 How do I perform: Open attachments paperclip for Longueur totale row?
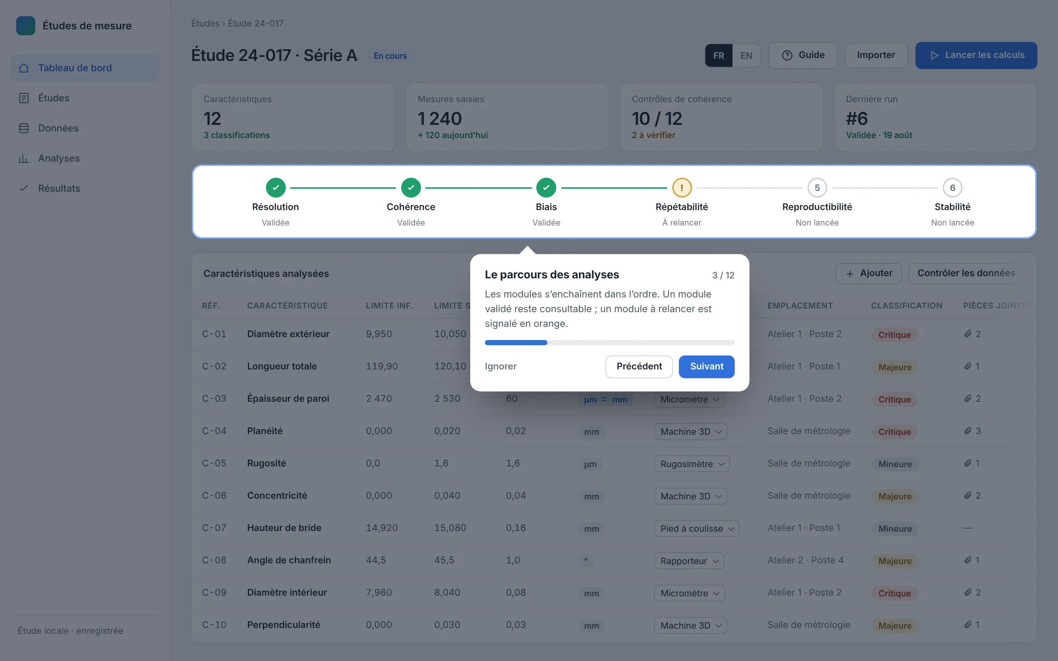coord(968,366)
